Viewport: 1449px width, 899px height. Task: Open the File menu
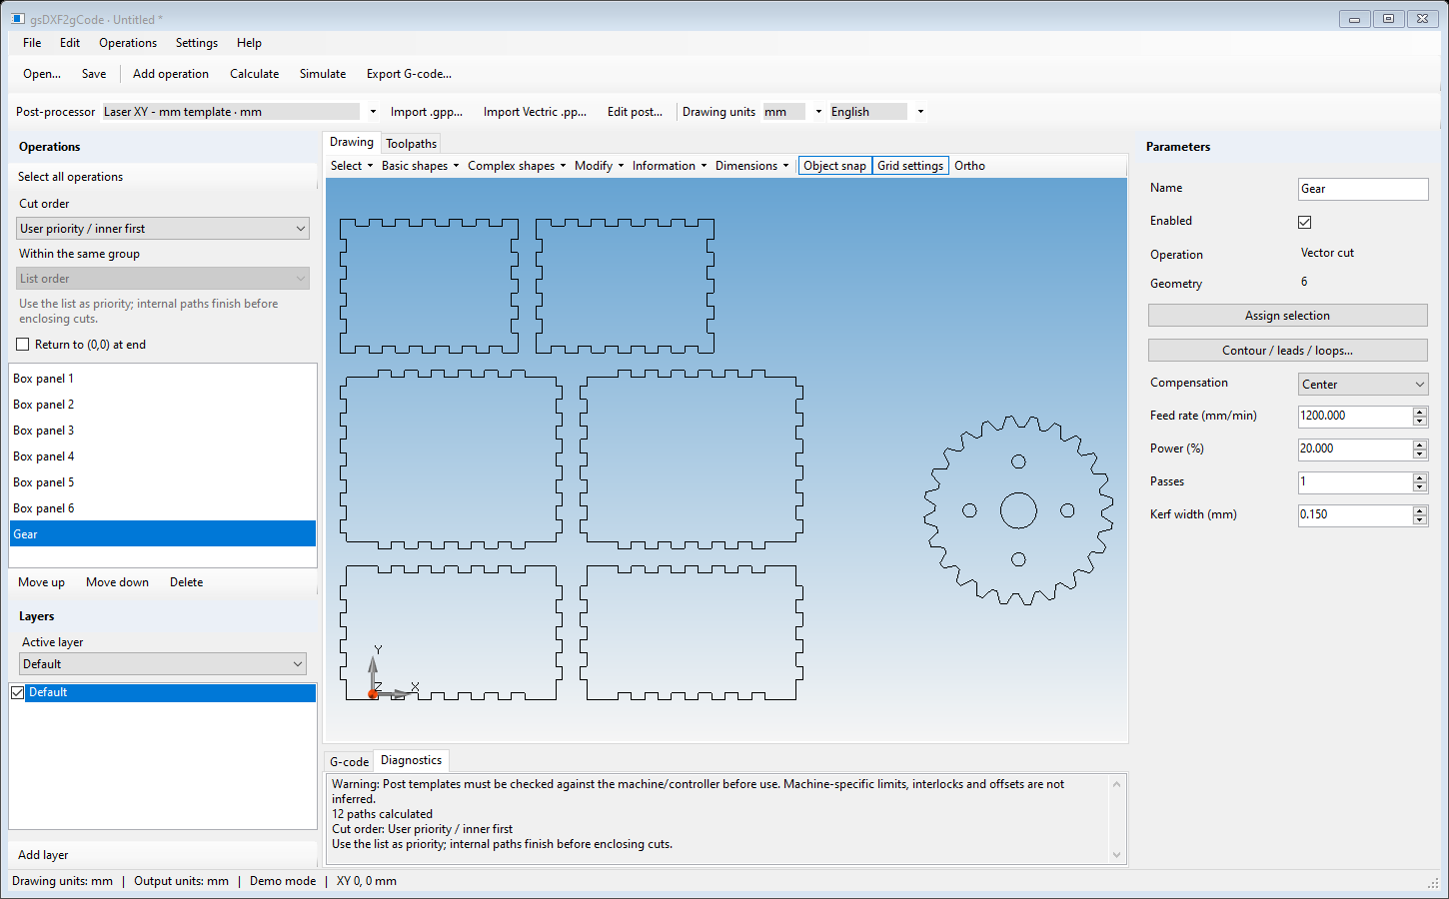pos(32,43)
